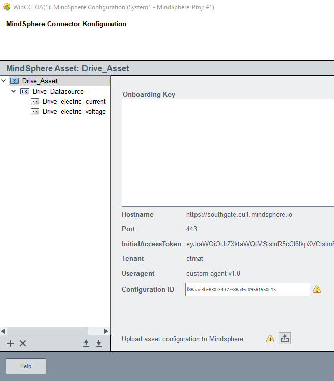
Task: Click inside the Onboarding Key text area
Action: click(x=228, y=153)
